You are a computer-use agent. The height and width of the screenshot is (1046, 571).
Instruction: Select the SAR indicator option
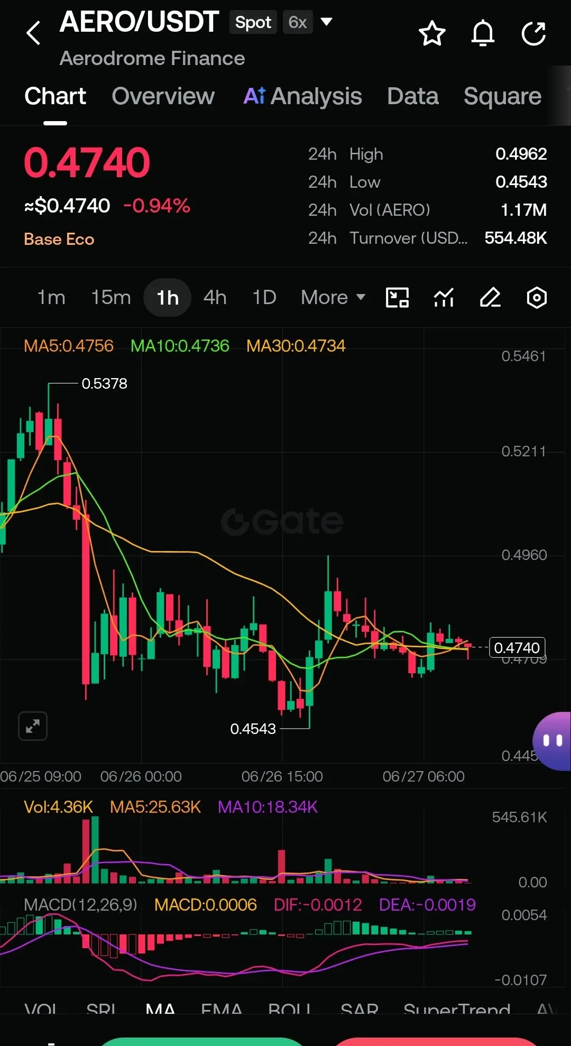[360, 1009]
